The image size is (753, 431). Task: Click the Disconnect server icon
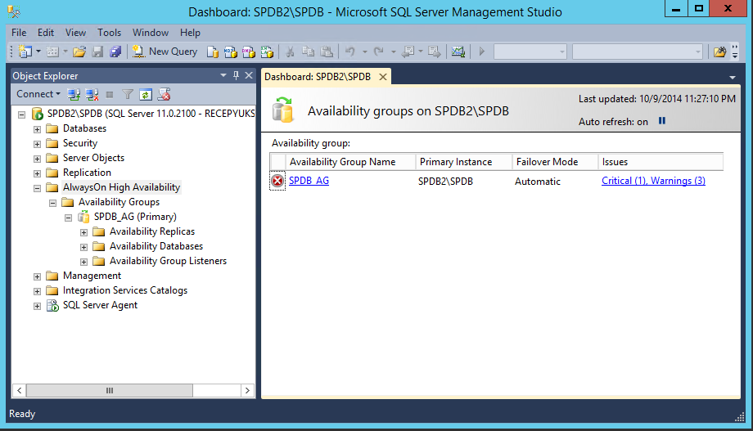tap(92, 95)
